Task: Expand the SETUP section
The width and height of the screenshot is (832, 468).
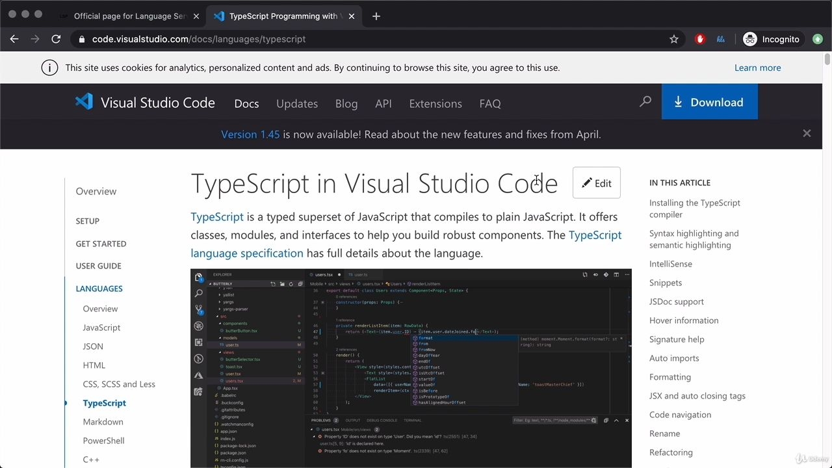Action: [88, 221]
